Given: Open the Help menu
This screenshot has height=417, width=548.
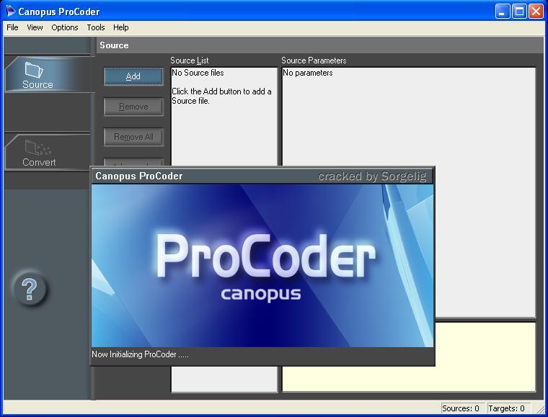Looking at the screenshot, I should coord(121,27).
